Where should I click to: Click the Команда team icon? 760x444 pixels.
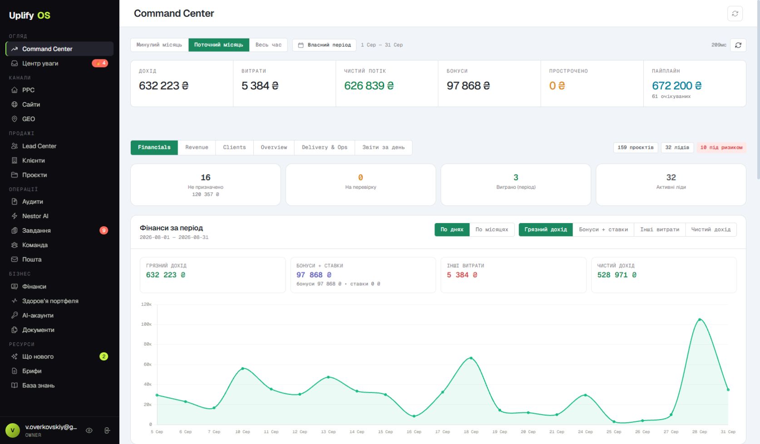(x=15, y=245)
